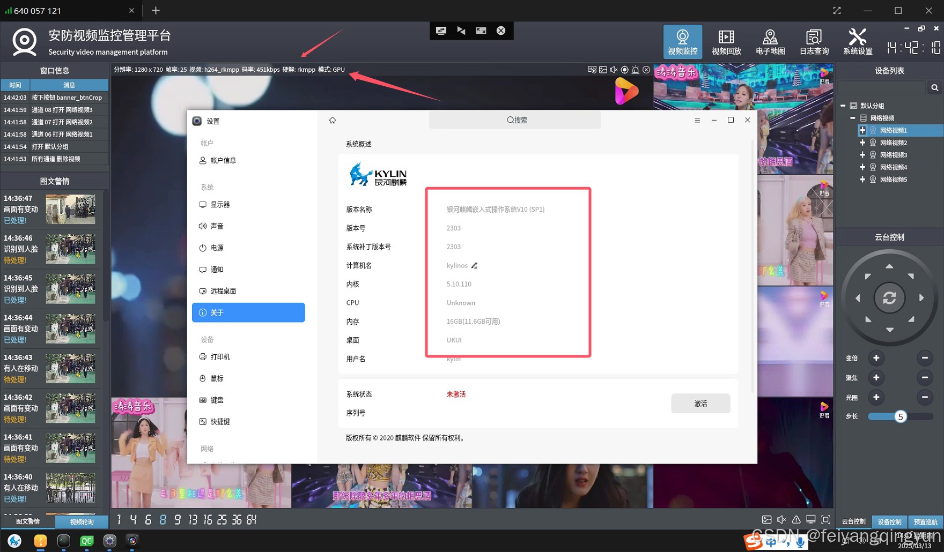Open the 电子地图 (e-map) module
The width and height of the screenshot is (944, 552).
(770, 42)
